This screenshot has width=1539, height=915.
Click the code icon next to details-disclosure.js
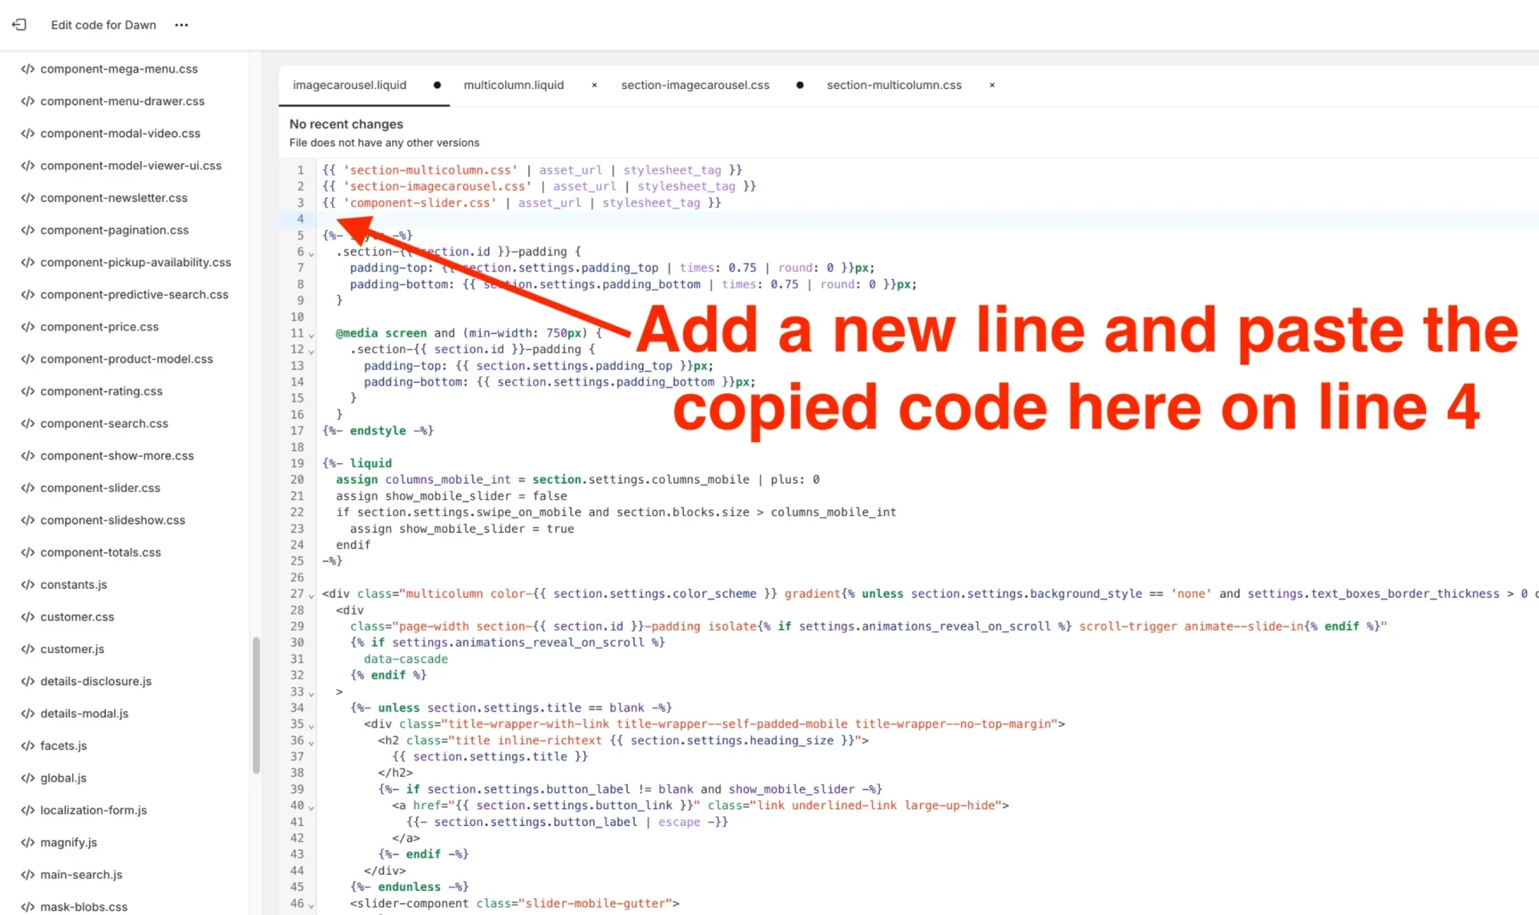[28, 681]
